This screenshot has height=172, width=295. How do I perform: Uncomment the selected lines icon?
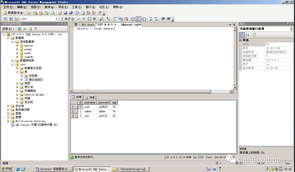[156, 19]
